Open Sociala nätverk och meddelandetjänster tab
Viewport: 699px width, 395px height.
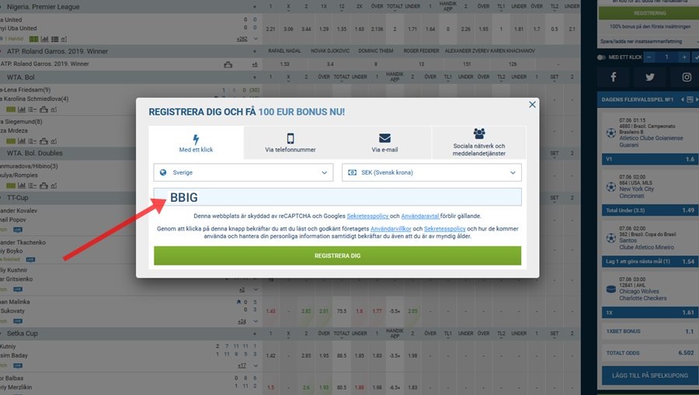pyautogui.click(x=478, y=143)
